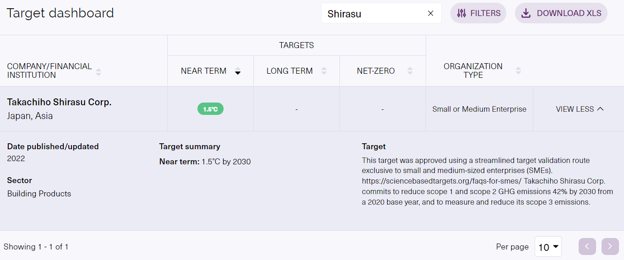Collapse row with View Less

580,109
